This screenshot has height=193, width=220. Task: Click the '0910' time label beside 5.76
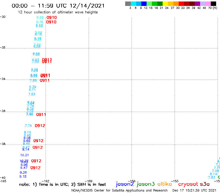point(51,22)
